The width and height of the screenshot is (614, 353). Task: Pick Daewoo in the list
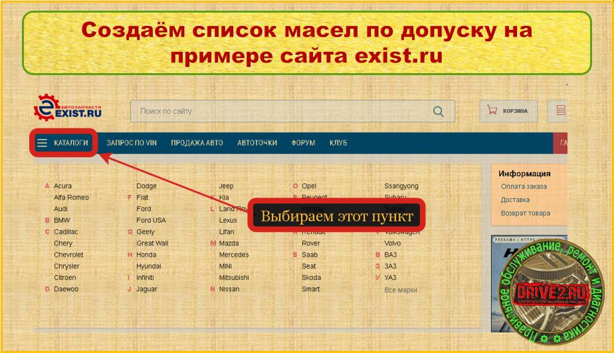(x=66, y=289)
